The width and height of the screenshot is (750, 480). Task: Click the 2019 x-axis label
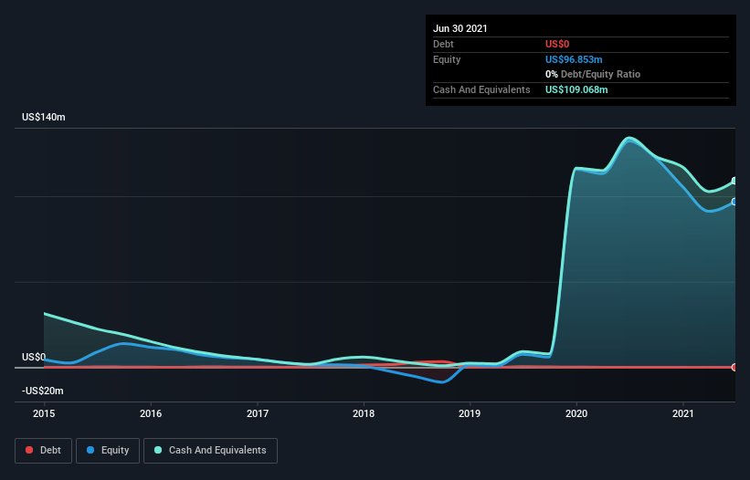pyautogui.click(x=470, y=413)
